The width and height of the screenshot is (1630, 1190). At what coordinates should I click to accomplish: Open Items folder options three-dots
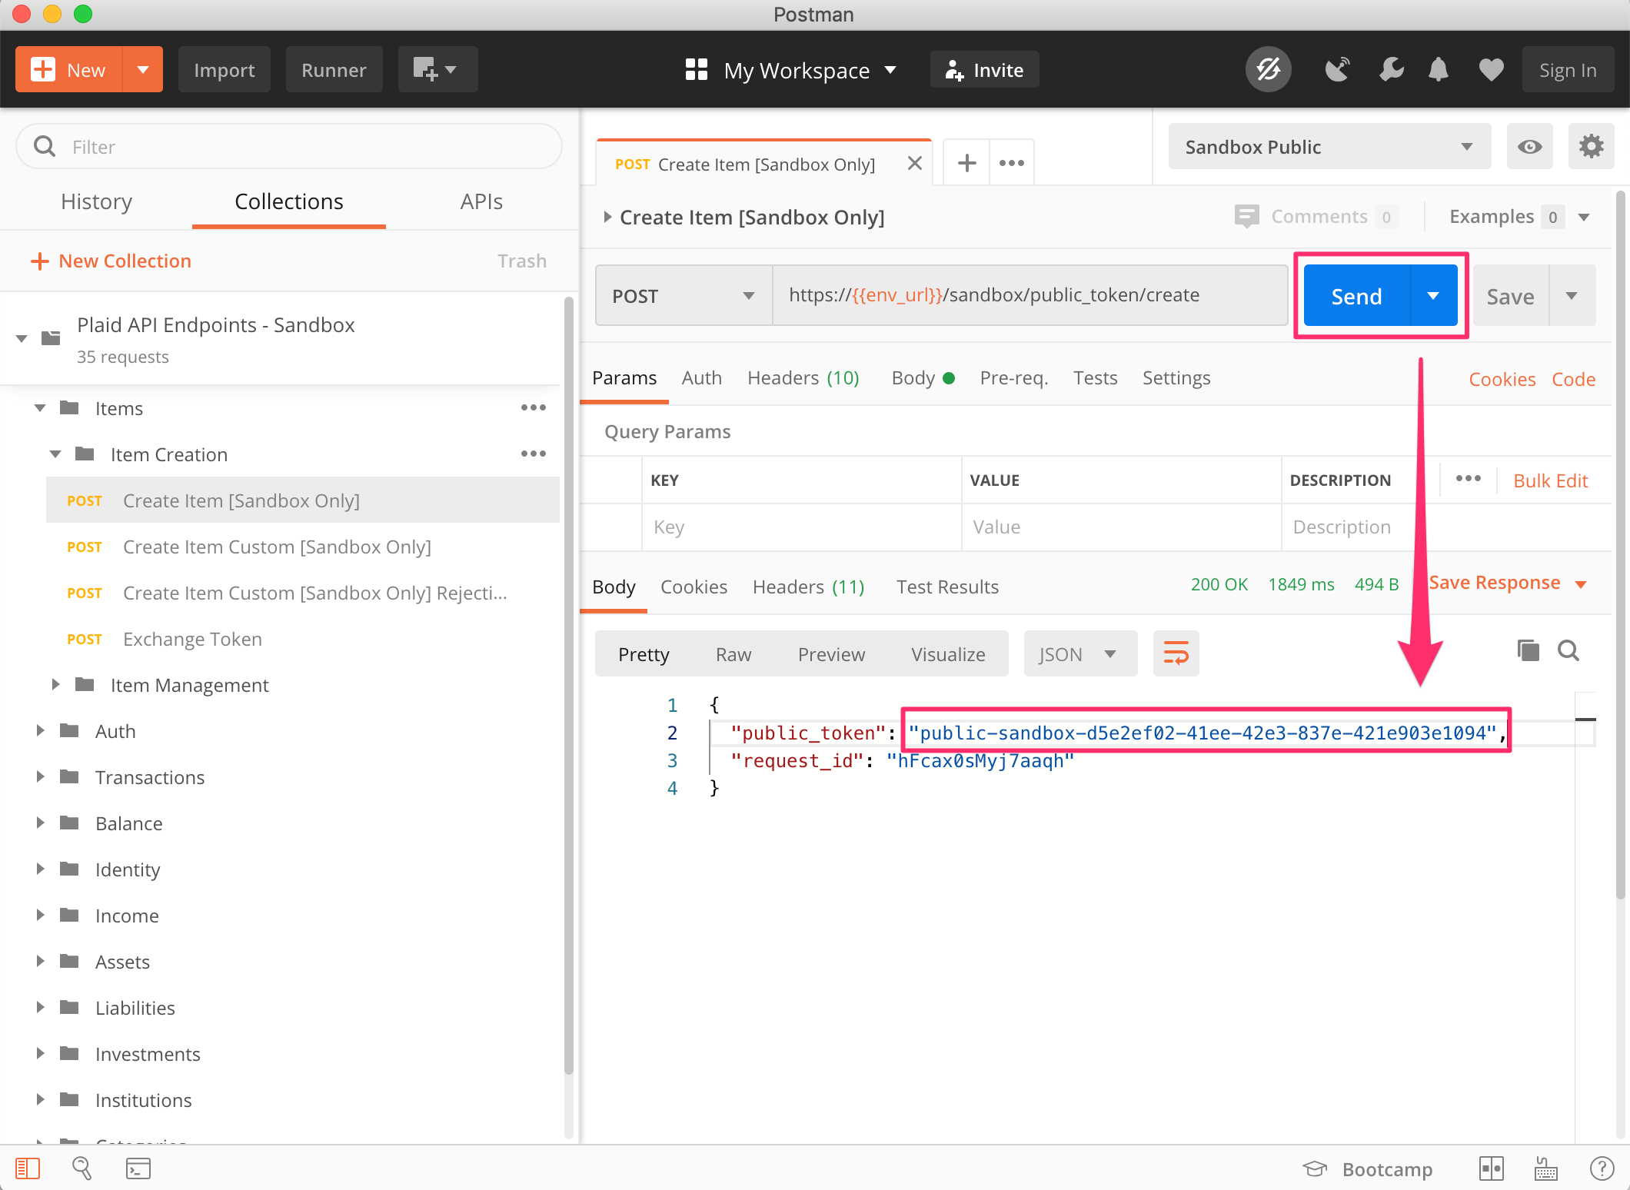533,407
